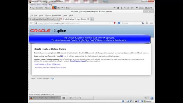
Task: Click the Firefox home icon
Action: click(x=152, y=23)
